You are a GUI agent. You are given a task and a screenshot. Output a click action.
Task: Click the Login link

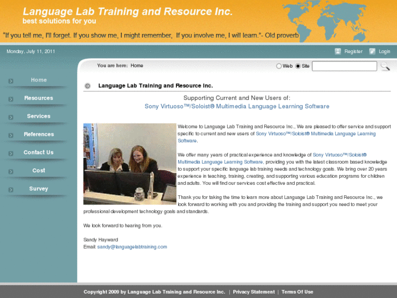click(384, 51)
